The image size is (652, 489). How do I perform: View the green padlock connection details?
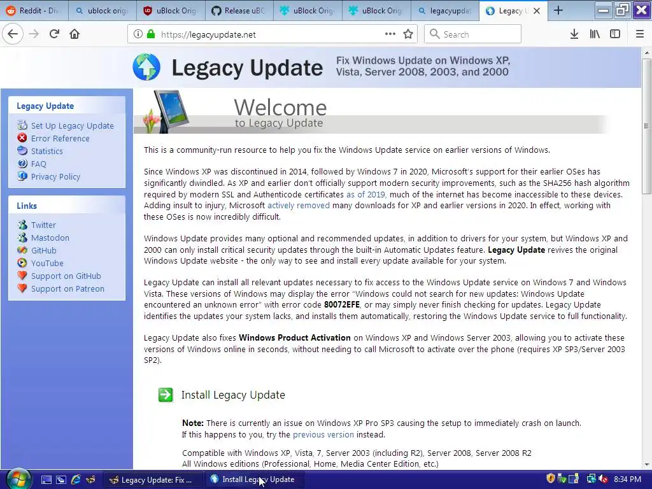pos(151,34)
